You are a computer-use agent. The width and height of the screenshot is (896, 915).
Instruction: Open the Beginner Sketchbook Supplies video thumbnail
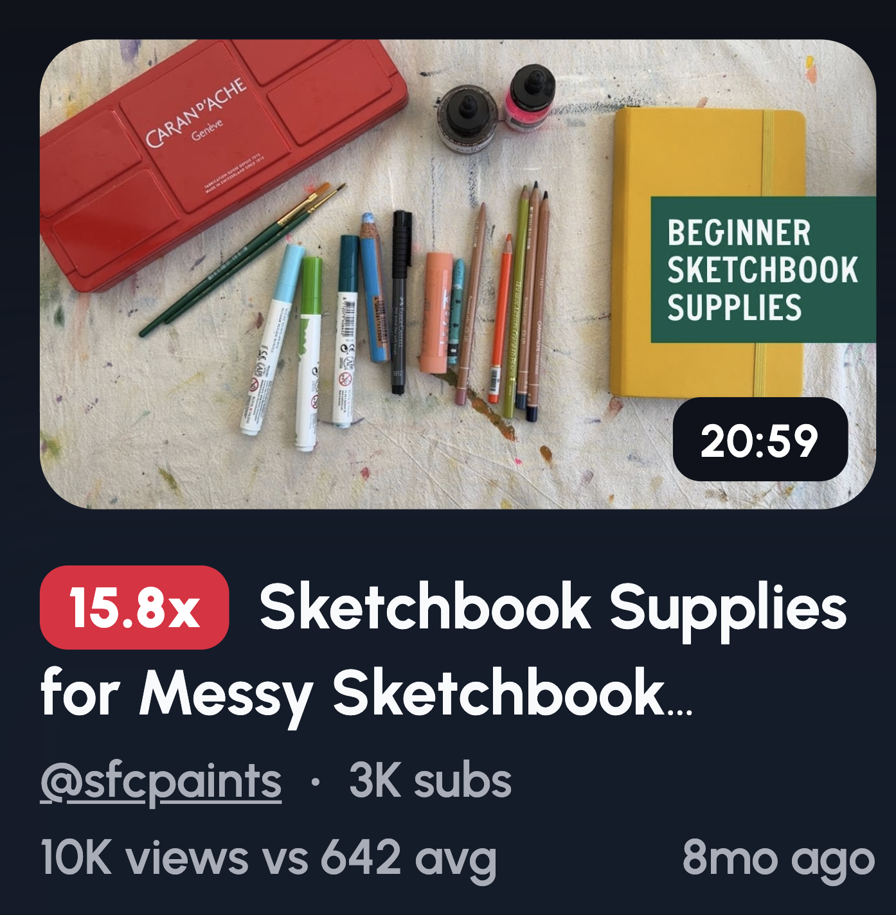click(458, 274)
